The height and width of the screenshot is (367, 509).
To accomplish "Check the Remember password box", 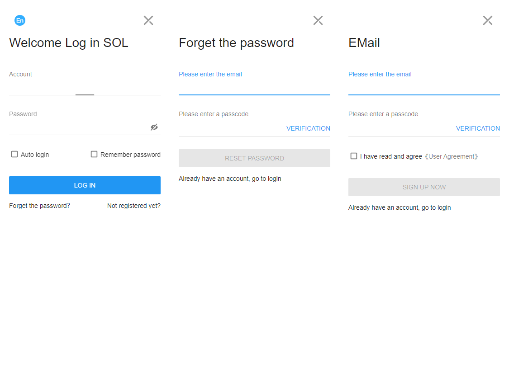I will [94, 154].
